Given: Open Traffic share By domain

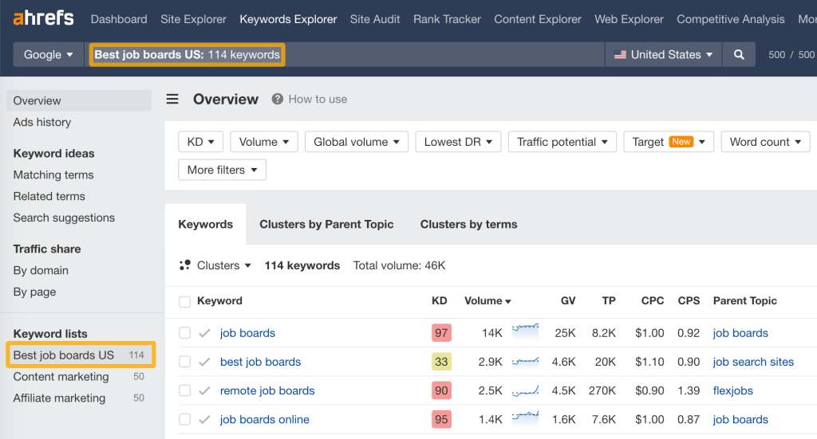Looking at the screenshot, I should 41,270.
